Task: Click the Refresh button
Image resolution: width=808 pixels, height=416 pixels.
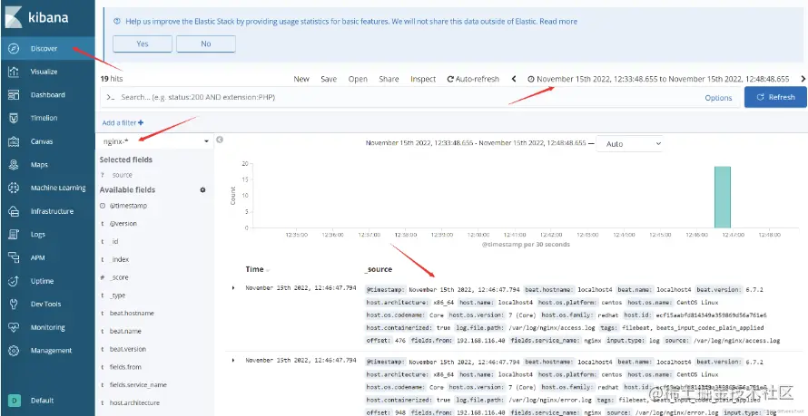Action: tap(775, 97)
